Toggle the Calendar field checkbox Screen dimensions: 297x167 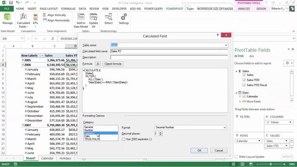pos(244,96)
